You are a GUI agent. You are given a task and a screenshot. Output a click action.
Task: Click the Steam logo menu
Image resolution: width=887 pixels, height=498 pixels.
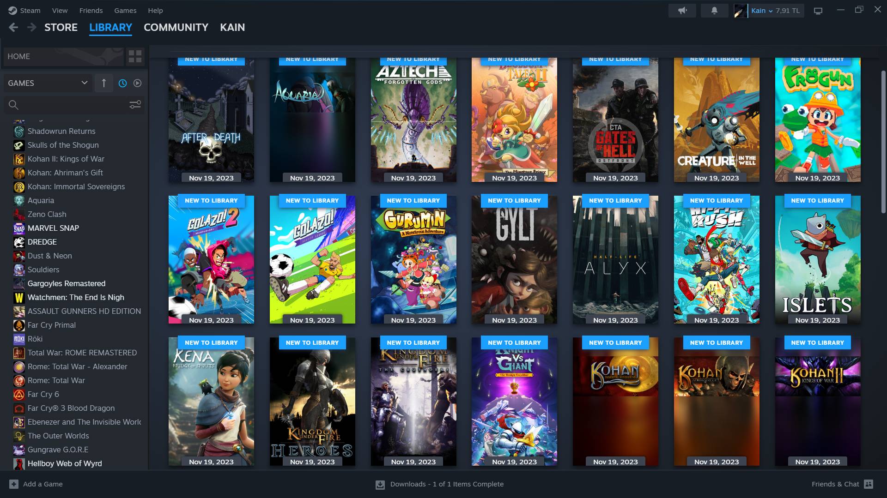pos(12,10)
